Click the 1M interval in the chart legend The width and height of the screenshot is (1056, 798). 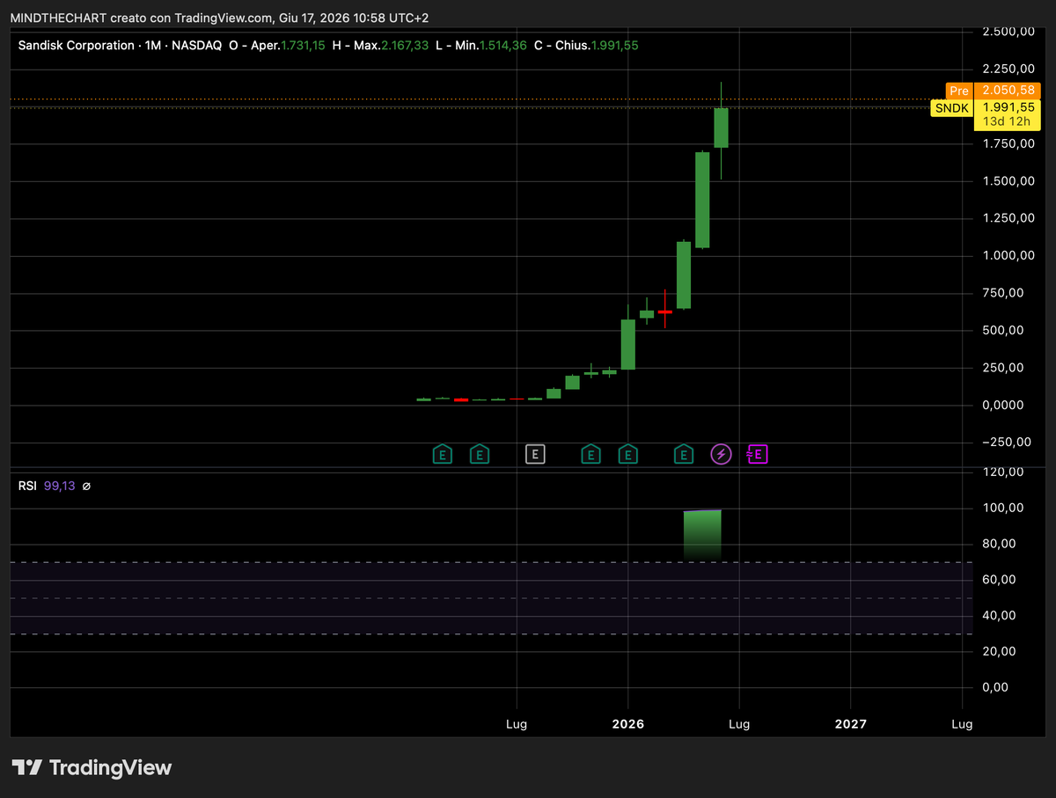153,45
